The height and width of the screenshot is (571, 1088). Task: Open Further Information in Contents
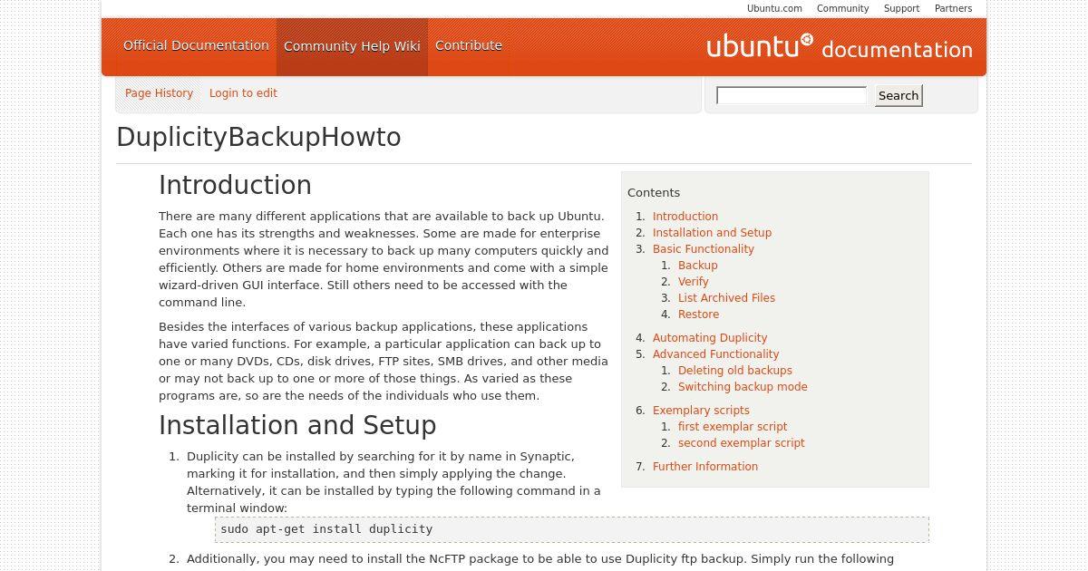[705, 467]
